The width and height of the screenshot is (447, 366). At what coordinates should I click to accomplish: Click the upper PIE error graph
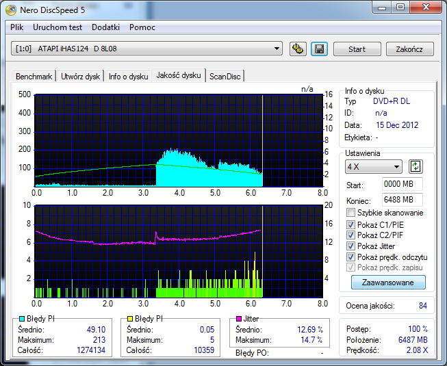point(179,140)
